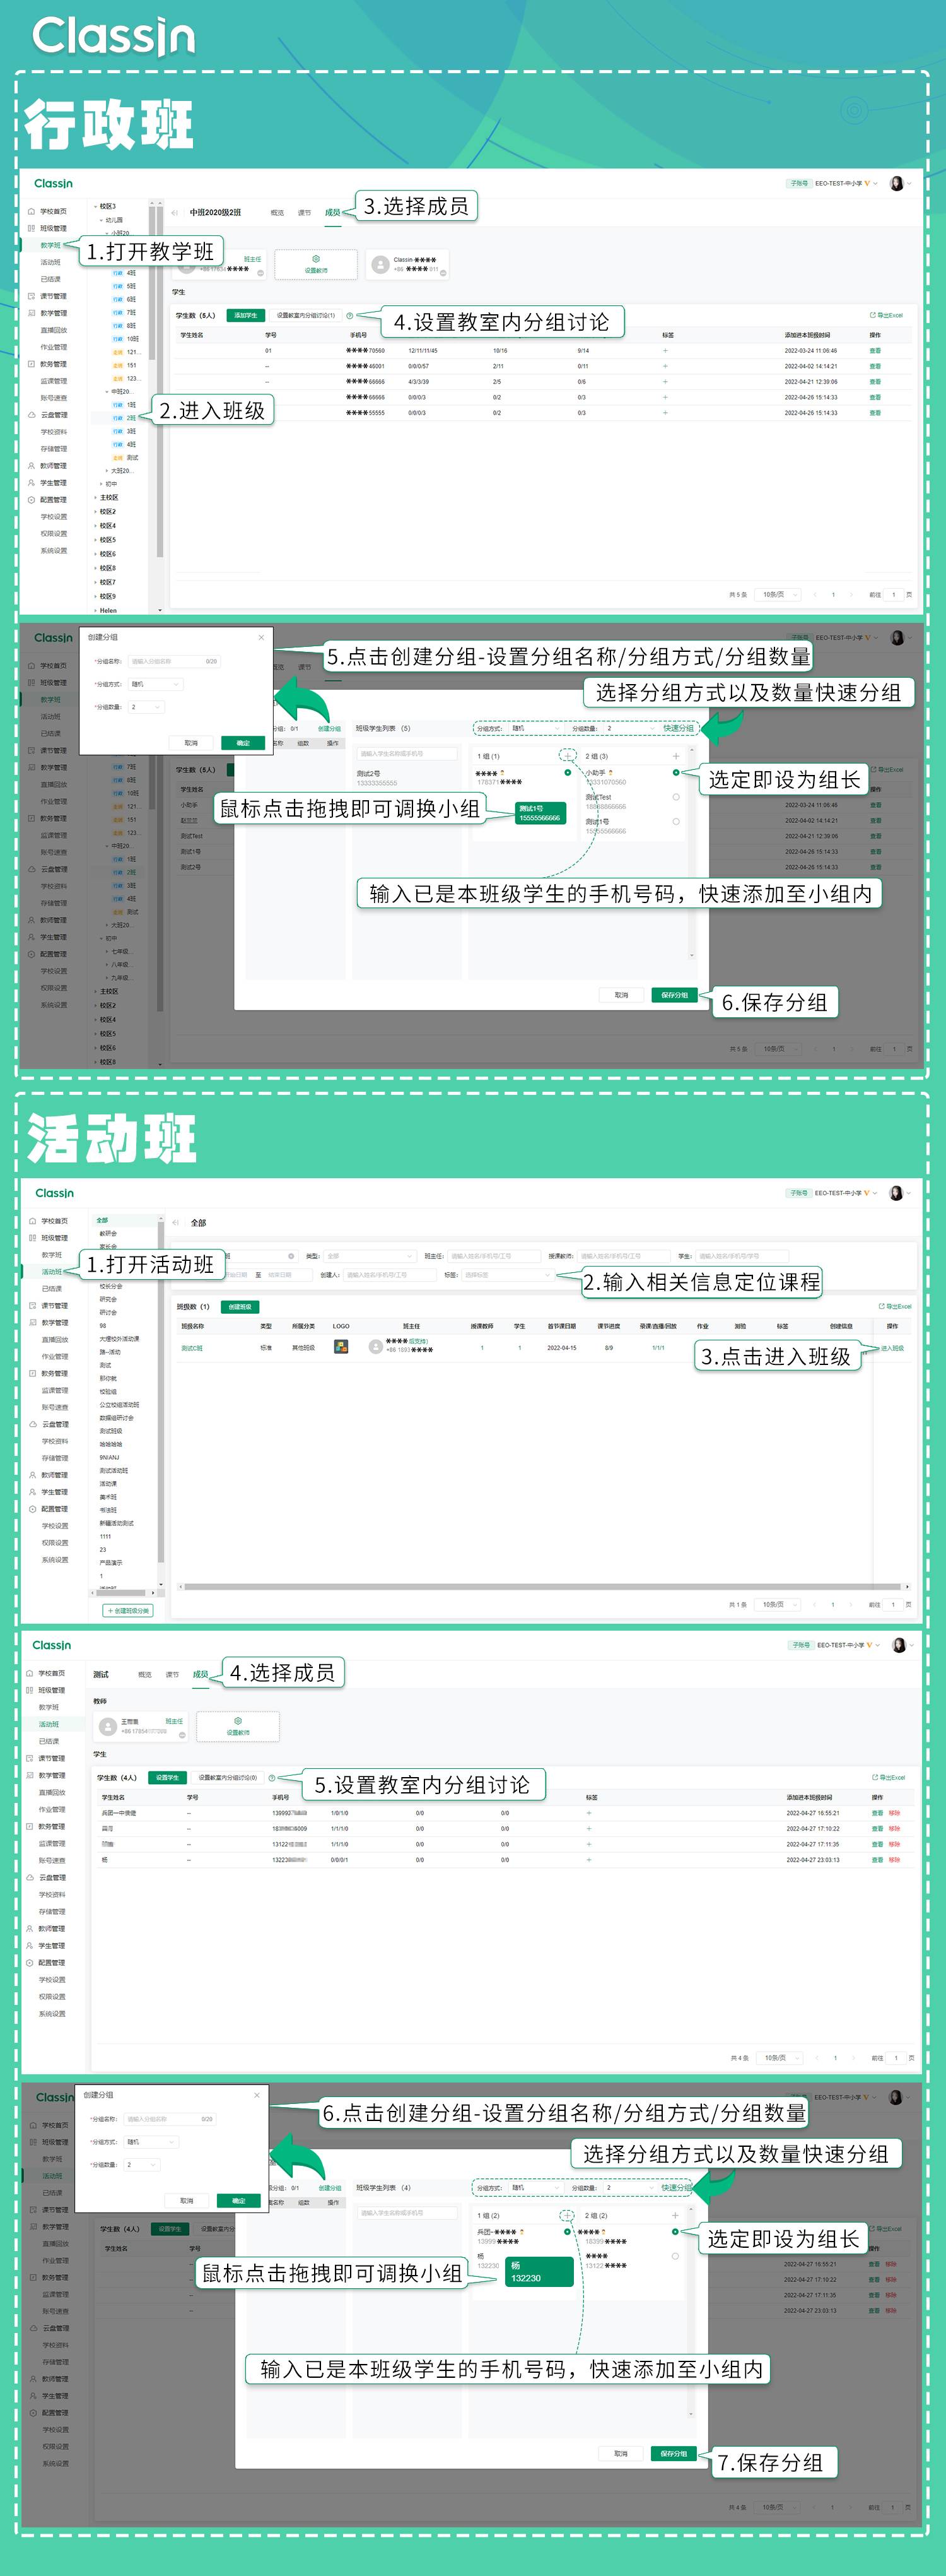Click 进入班级 link in 测试C班 row
The image size is (946, 2576).
(892, 1348)
